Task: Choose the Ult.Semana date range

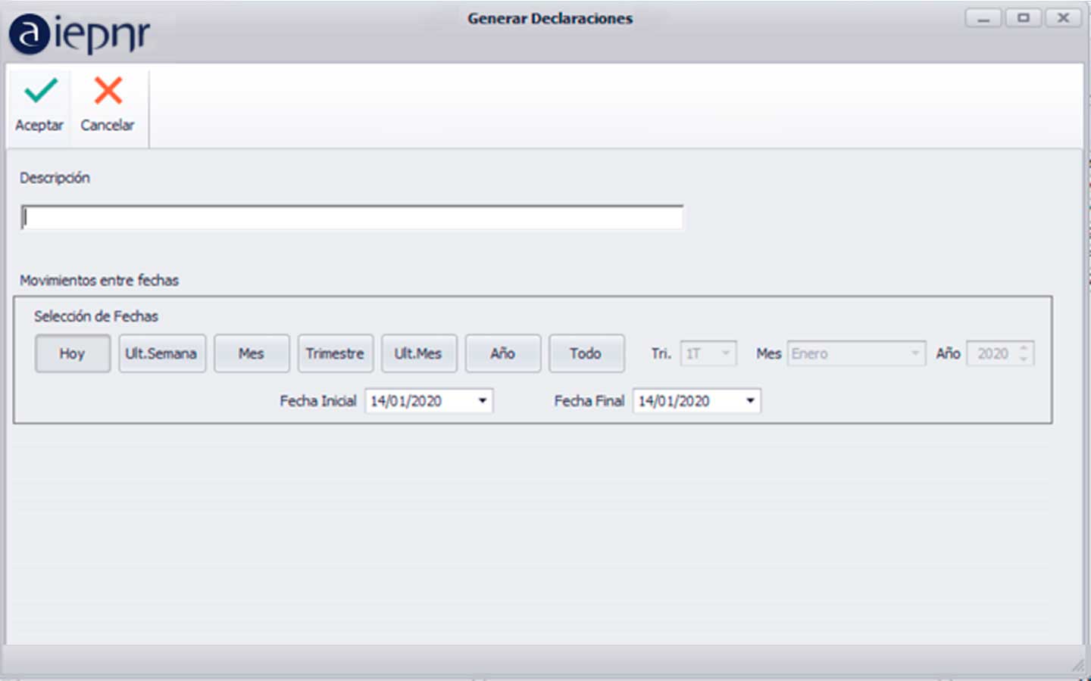Action: [x=161, y=353]
